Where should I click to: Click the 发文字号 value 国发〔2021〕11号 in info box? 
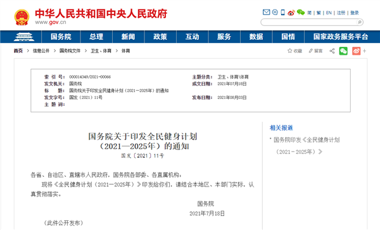coord(85,98)
